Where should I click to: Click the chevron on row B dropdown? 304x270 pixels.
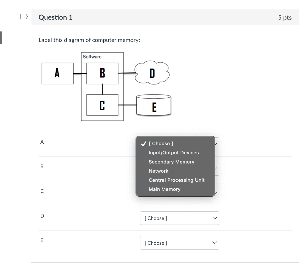(x=215, y=169)
